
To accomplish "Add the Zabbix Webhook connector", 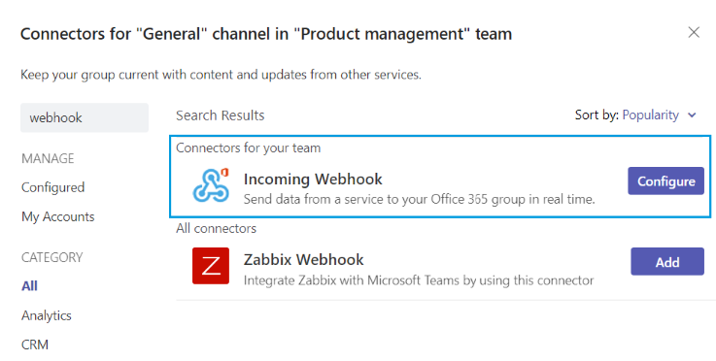I will click(x=667, y=261).
